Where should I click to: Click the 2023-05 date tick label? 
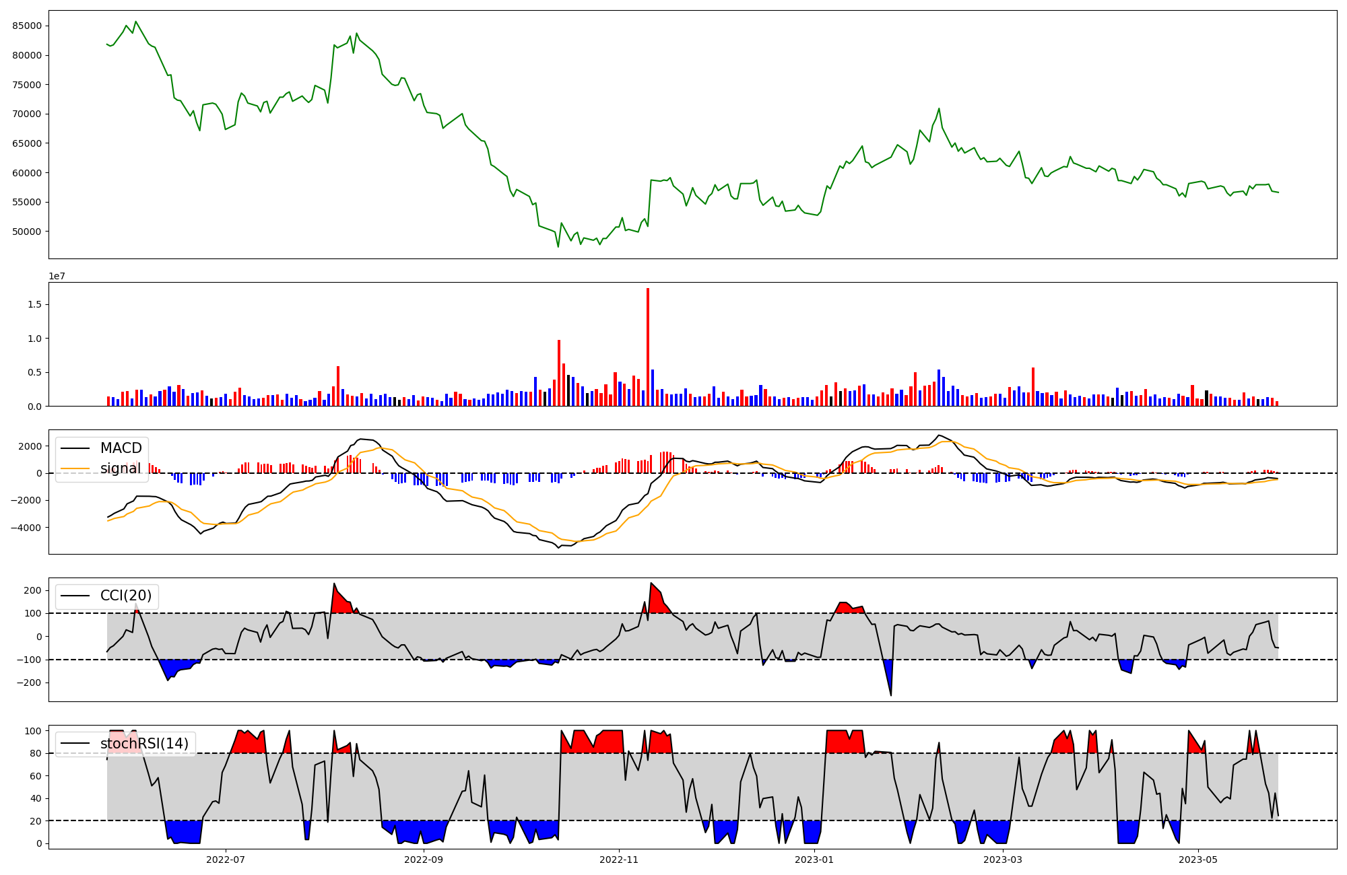1199,860
